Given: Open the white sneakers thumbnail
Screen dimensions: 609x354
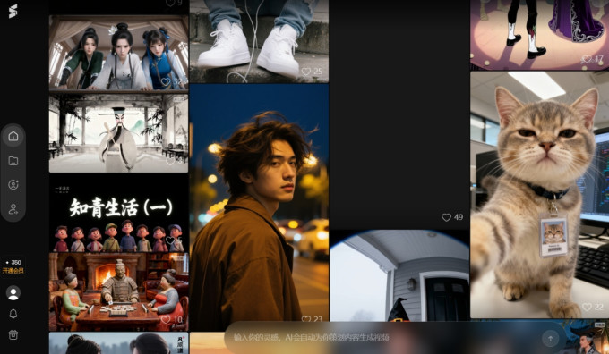Looking at the screenshot, I should point(259,41).
